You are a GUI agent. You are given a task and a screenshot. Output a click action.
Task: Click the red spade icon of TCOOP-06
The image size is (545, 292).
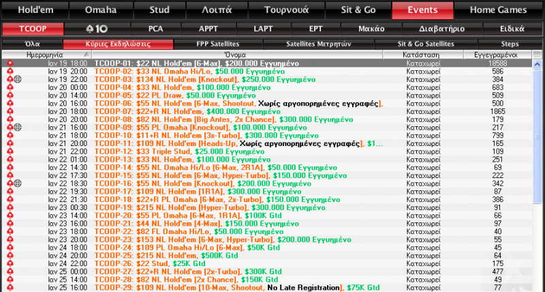pyautogui.click(x=10, y=104)
